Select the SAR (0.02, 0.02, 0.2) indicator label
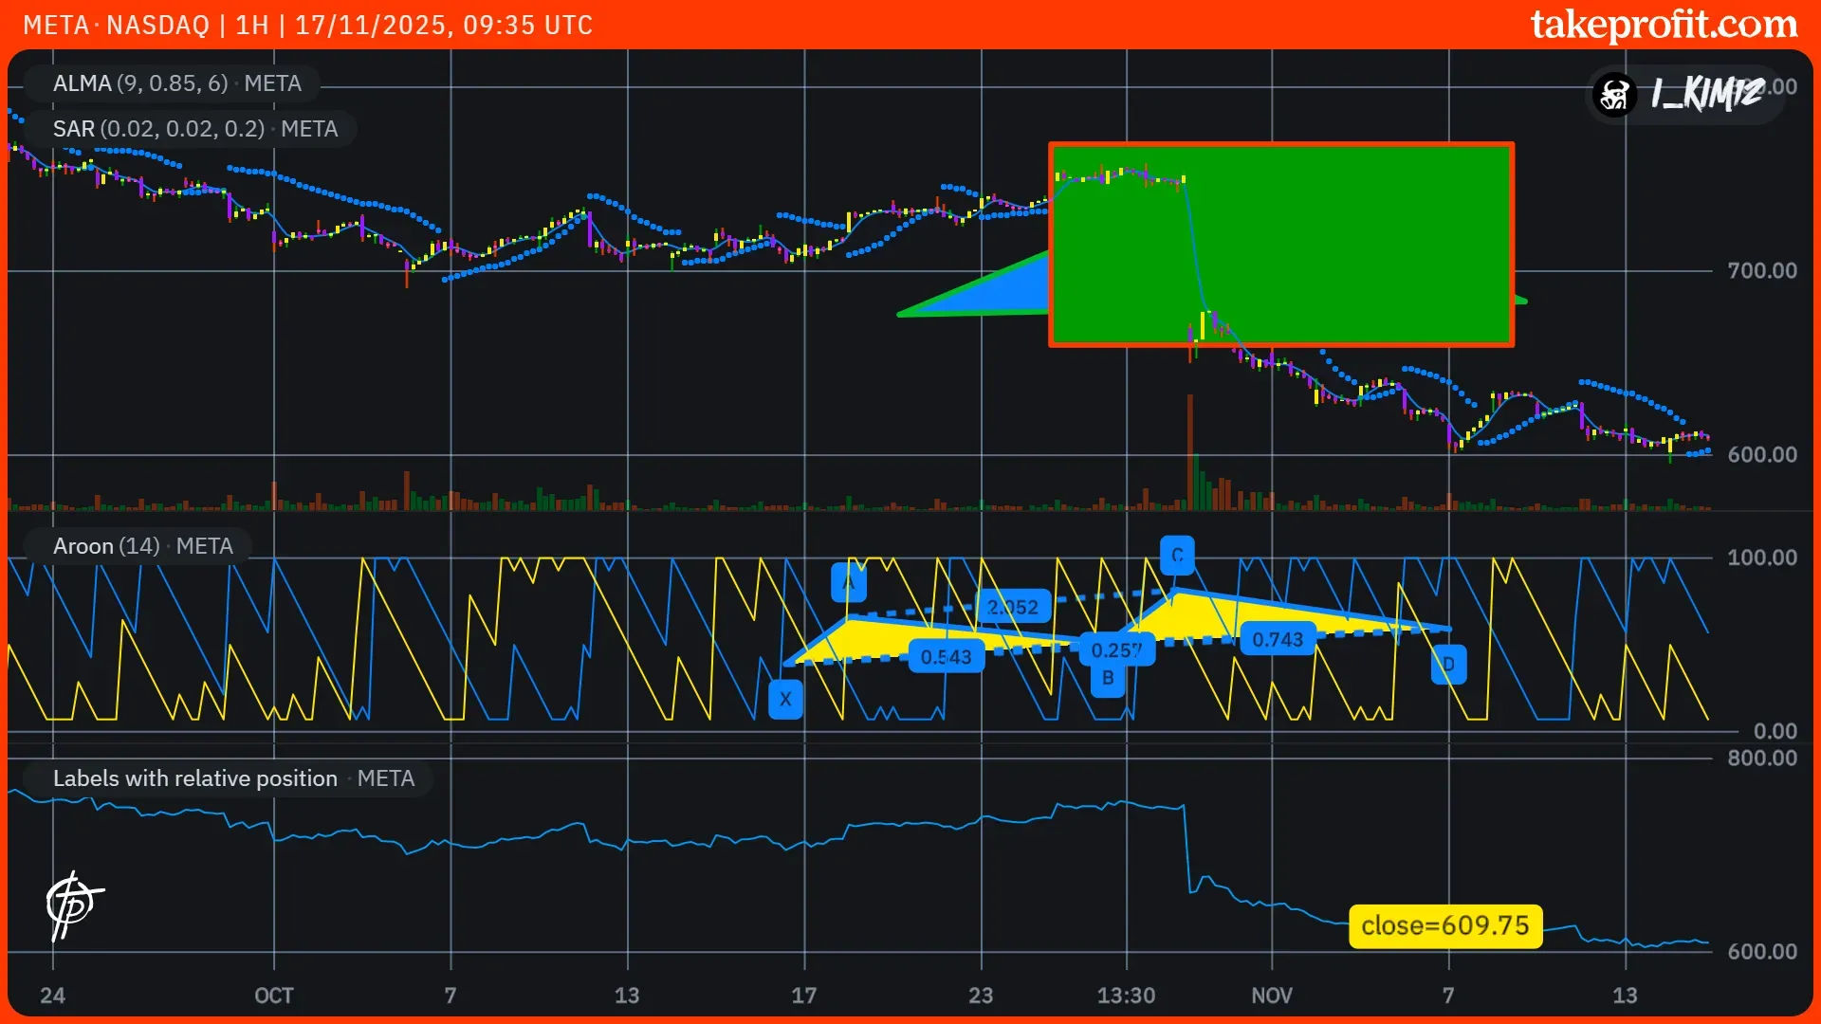This screenshot has width=1821, height=1024. pos(194,129)
